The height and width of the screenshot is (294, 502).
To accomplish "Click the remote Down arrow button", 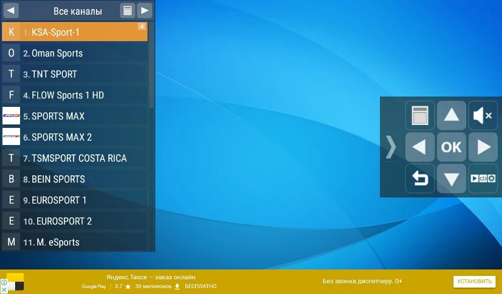I will (452, 178).
